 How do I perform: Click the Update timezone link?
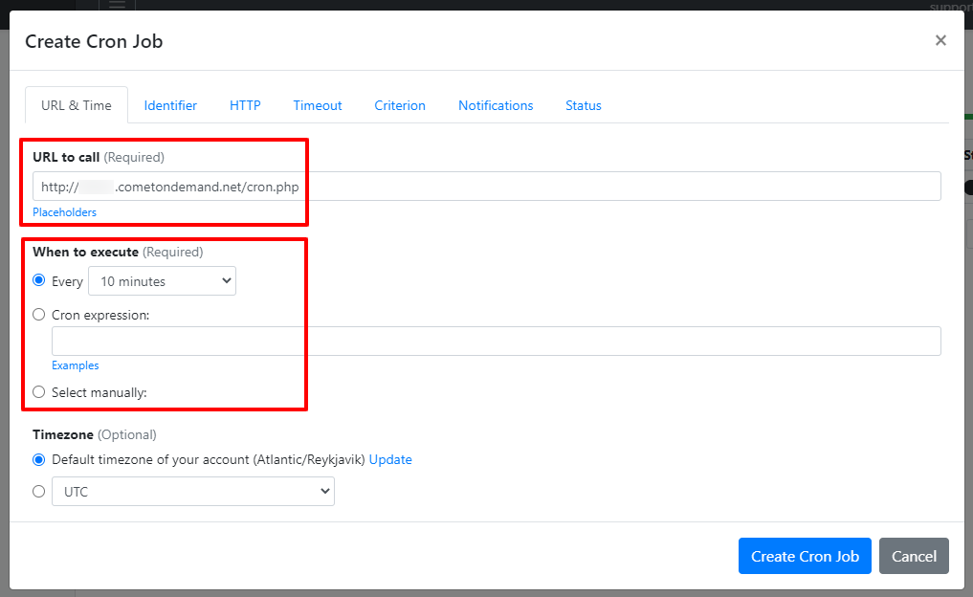click(x=390, y=459)
